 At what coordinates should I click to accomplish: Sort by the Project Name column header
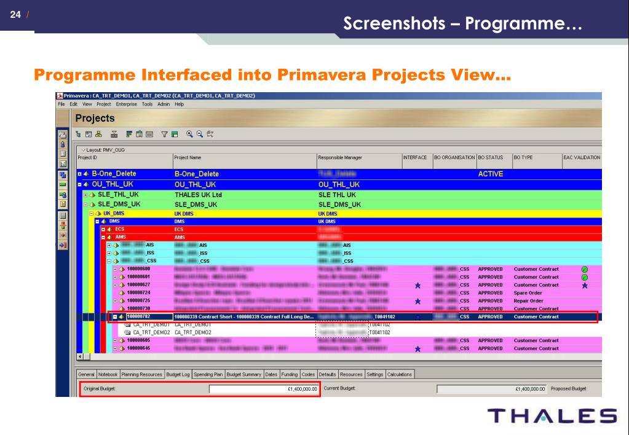tap(245, 161)
